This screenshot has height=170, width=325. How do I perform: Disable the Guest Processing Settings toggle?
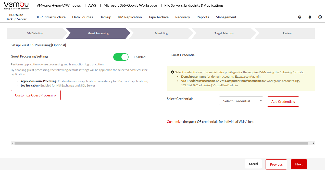(x=121, y=57)
